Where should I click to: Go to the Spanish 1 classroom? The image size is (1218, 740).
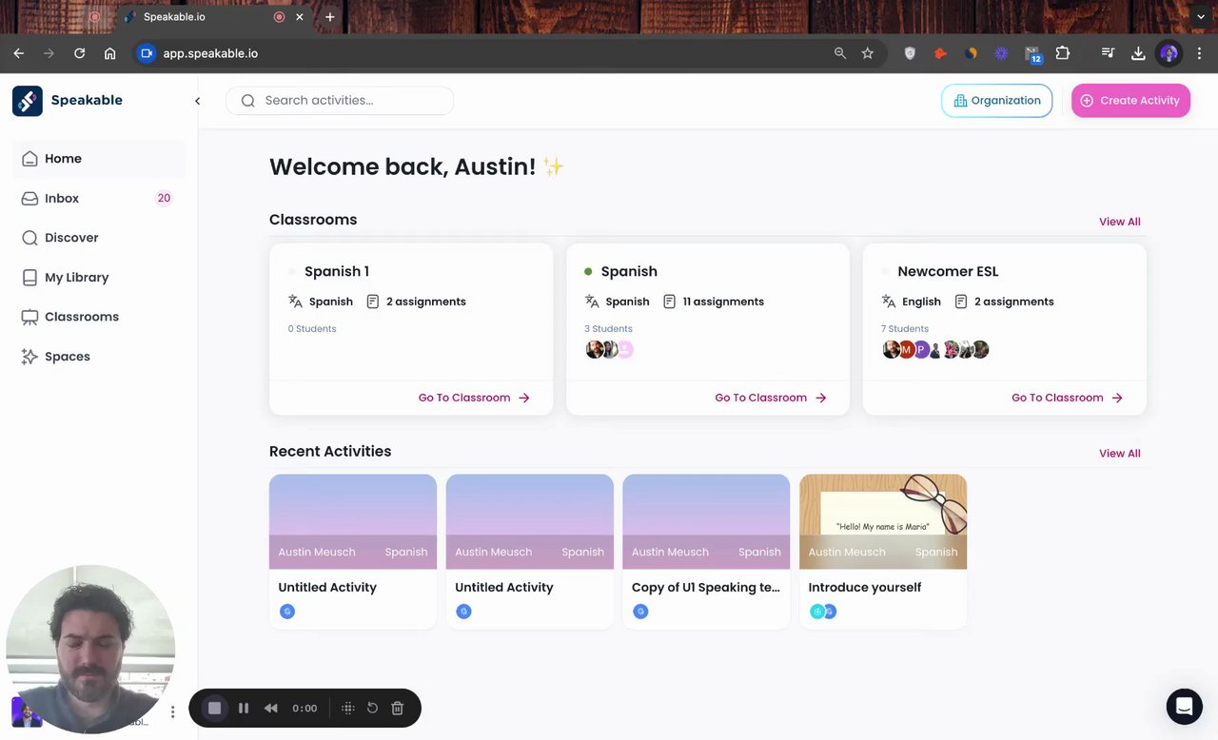point(474,398)
